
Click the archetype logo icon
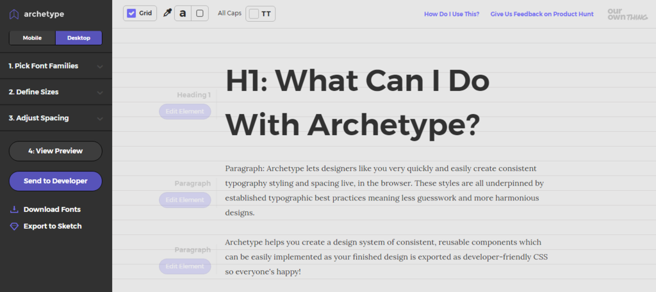pyautogui.click(x=15, y=15)
